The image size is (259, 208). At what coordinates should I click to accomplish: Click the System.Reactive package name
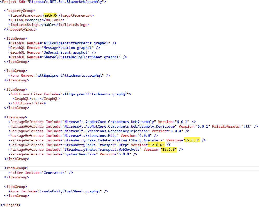[80, 154]
